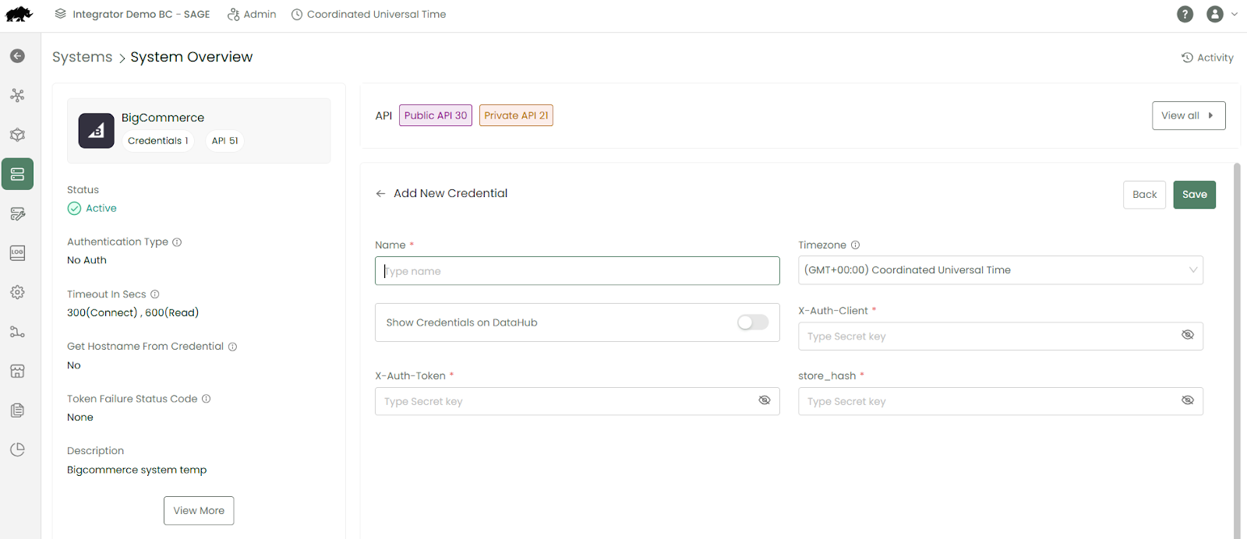Open the cube package sidebar icon

[x=17, y=135]
